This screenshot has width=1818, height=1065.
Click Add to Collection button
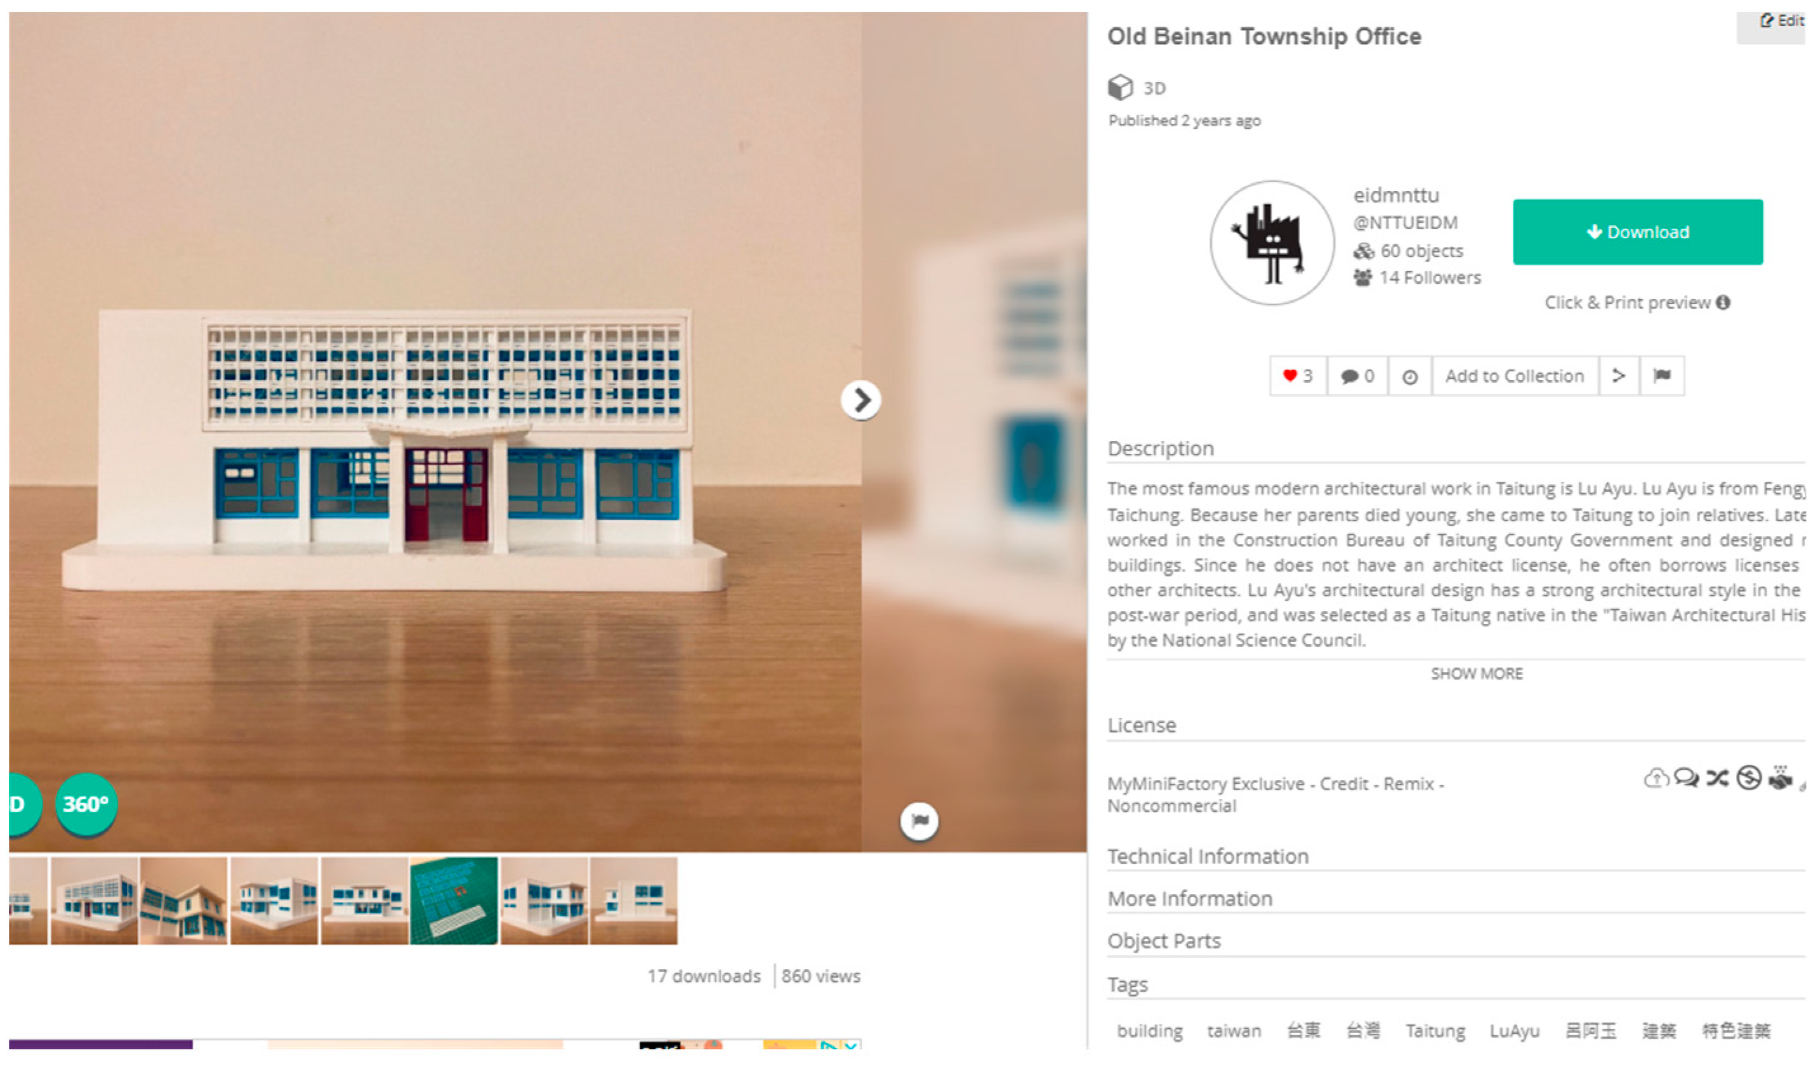1514,376
